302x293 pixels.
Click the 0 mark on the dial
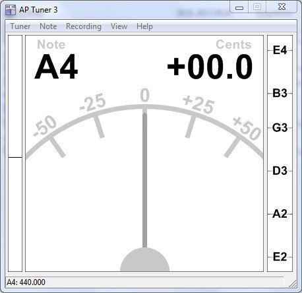coord(145,95)
